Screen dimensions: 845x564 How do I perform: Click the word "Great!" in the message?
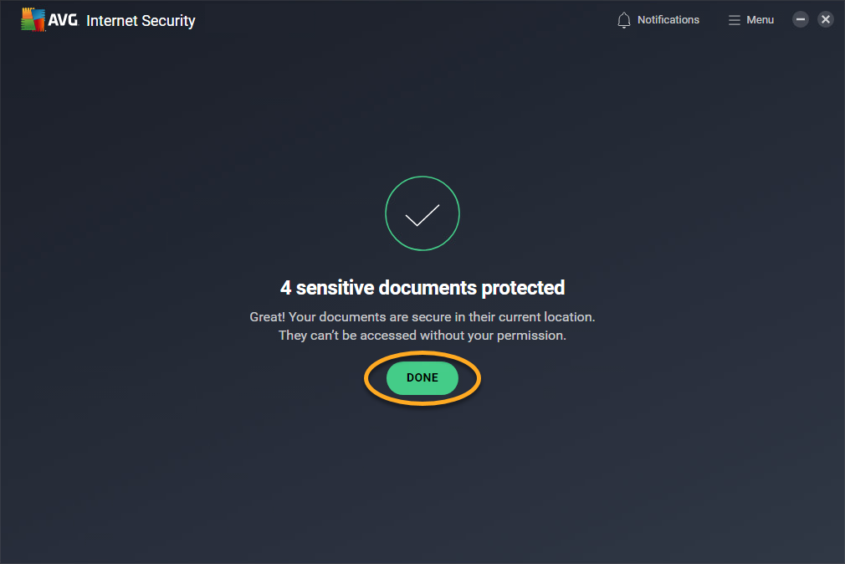click(268, 318)
